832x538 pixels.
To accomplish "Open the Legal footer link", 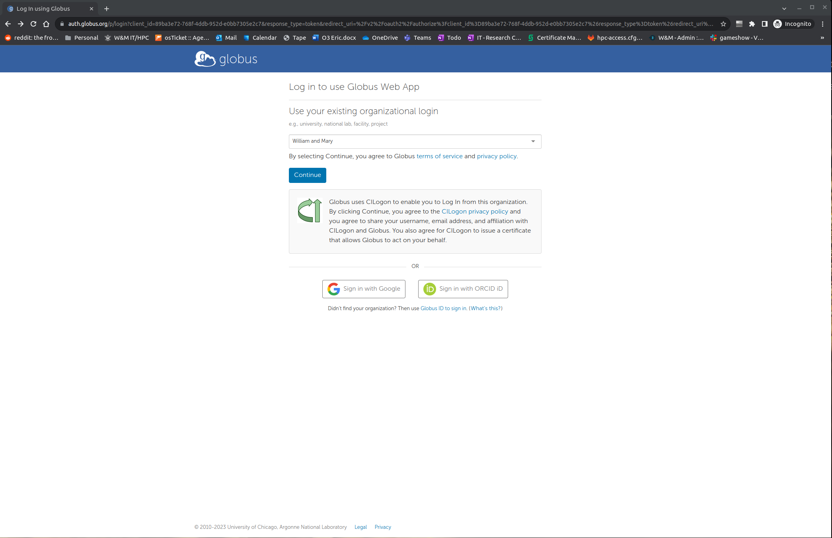I will click(360, 527).
